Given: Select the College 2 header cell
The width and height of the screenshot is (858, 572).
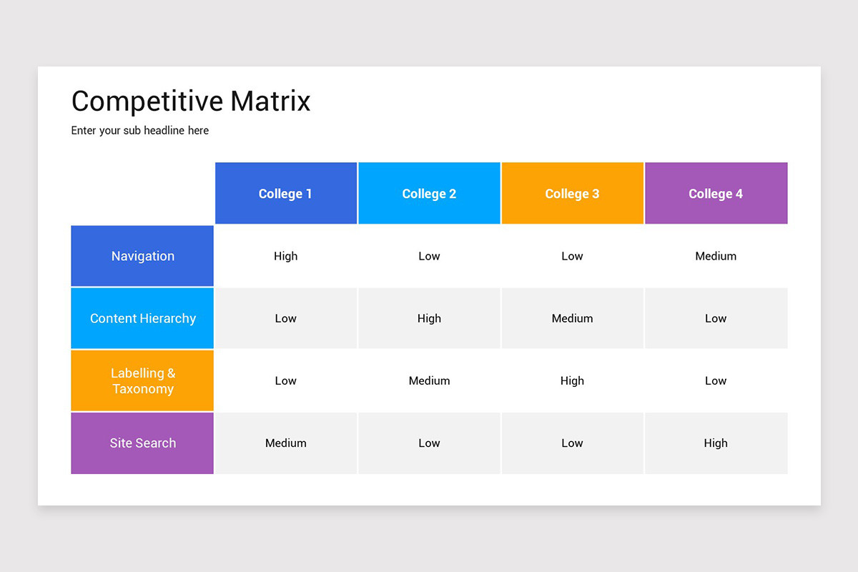Looking at the screenshot, I should coord(429,193).
